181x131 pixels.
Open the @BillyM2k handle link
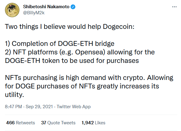(34, 13)
